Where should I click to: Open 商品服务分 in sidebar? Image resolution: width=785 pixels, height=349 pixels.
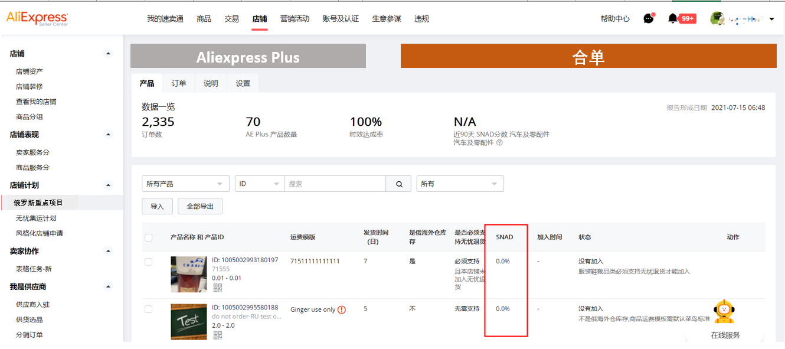(32, 168)
